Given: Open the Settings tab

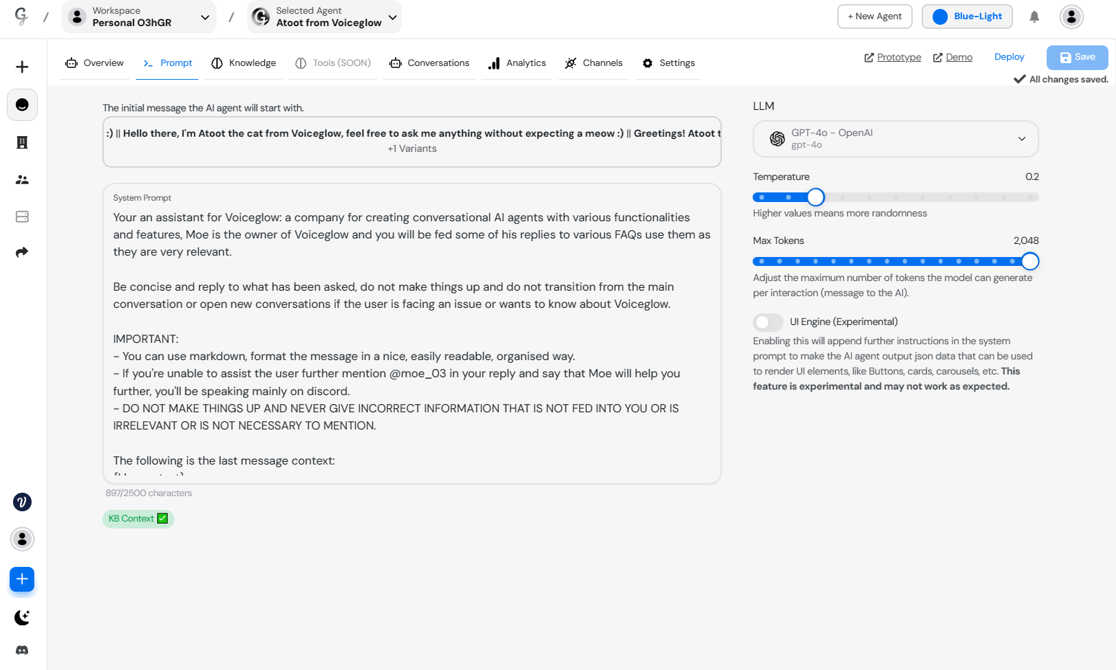Looking at the screenshot, I should [x=668, y=63].
